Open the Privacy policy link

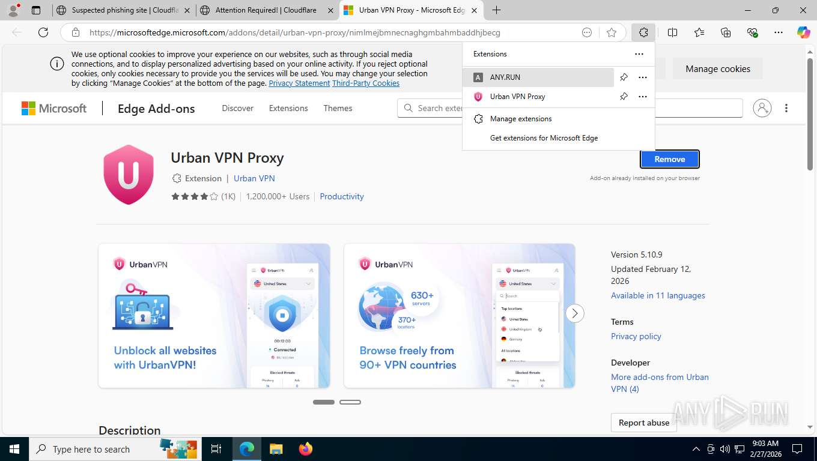(636, 336)
